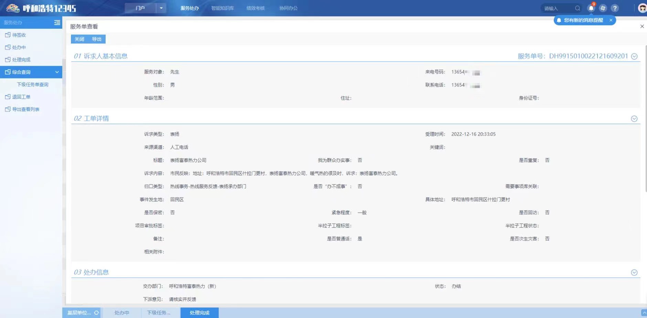Open the user avatar profile

pos(642,8)
